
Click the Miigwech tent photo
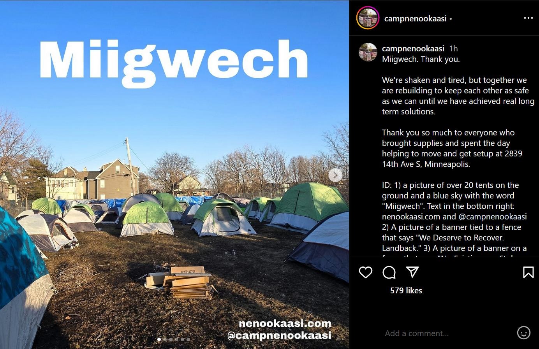174,174
